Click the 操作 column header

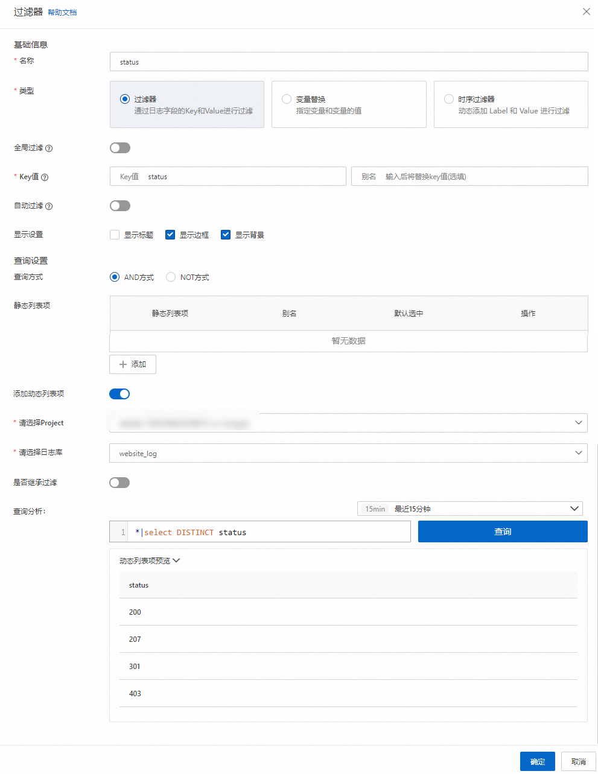[528, 313]
